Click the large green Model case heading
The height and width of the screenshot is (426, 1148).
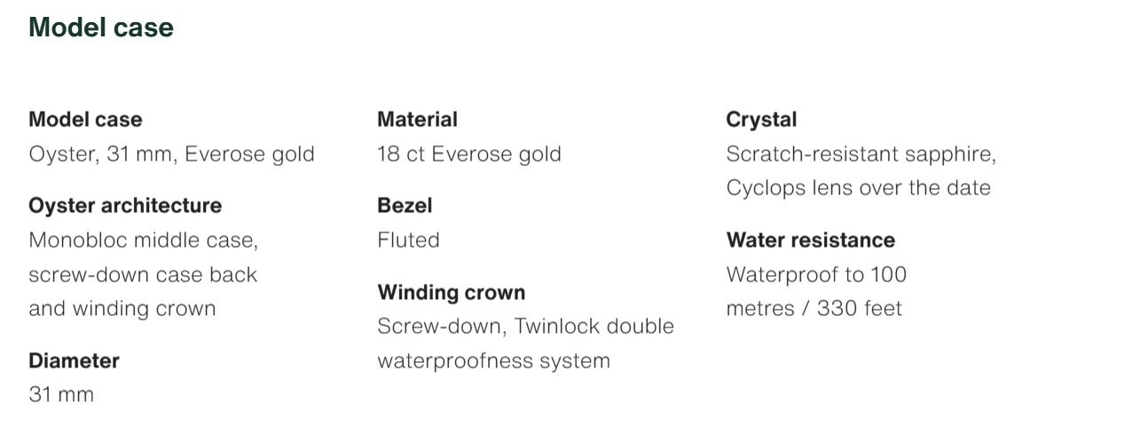(x=101, y=28)
